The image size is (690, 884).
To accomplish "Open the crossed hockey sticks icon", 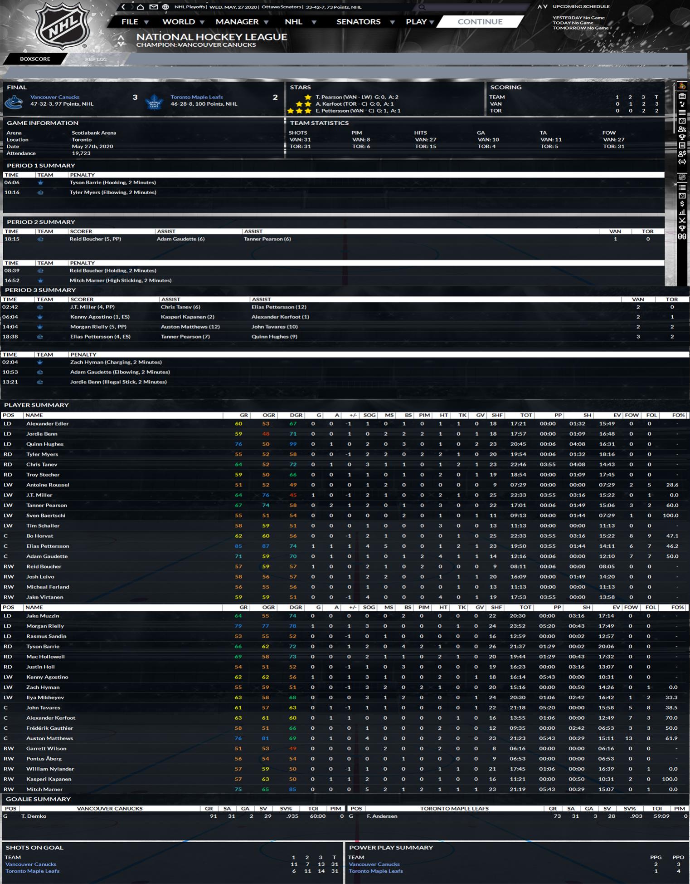I will click(682, 220).
